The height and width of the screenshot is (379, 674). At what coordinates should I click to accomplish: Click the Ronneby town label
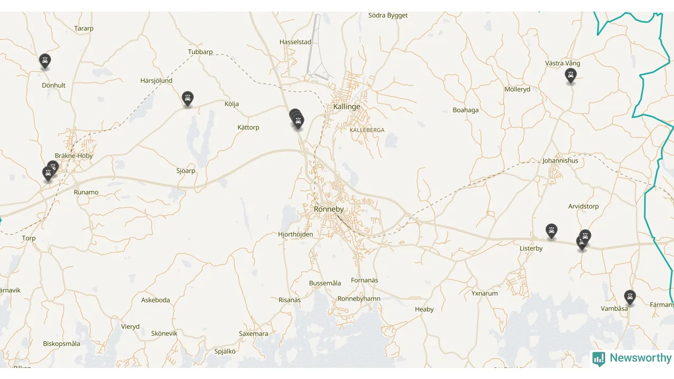click(329, 209)
